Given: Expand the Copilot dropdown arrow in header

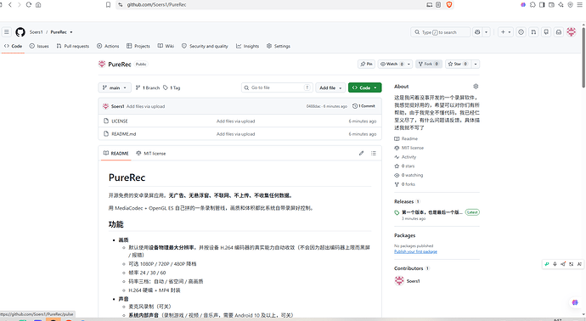Looking at the screenshot, I should [x=487, y=32].
